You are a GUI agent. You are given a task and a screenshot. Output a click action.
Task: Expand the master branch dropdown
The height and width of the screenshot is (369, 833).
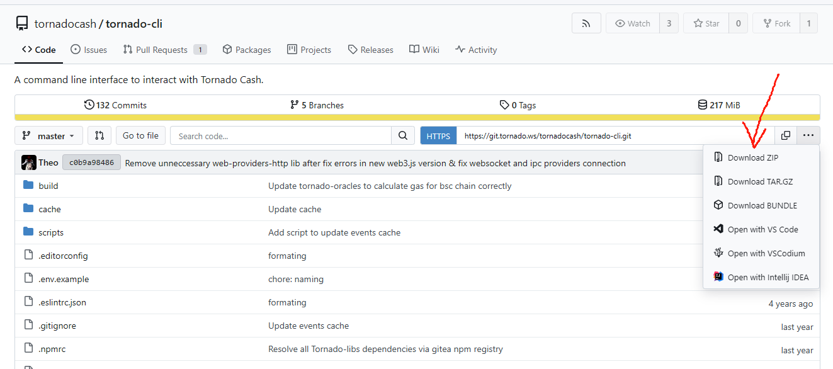click(48, 135)
